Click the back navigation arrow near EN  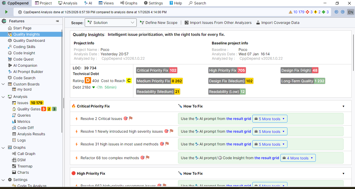coord(336,12)
